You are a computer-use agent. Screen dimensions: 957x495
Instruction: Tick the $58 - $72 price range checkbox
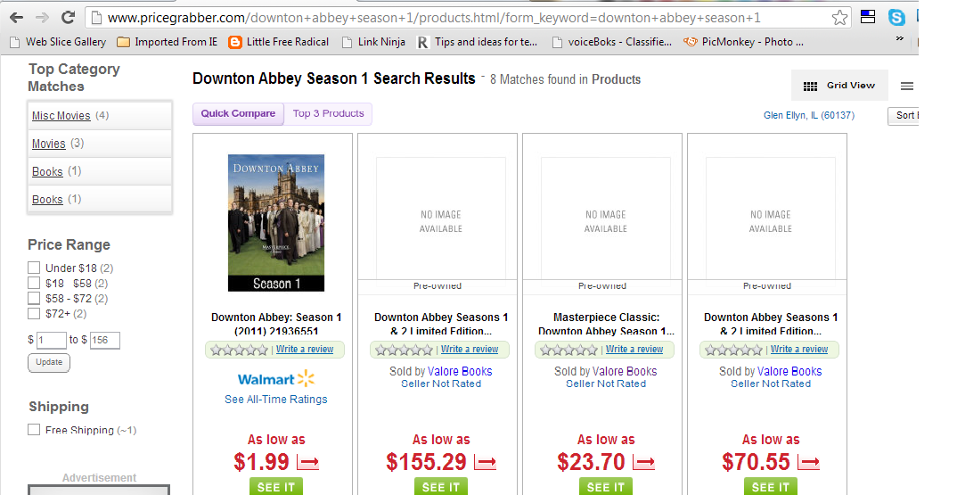pyautogui.click(x=34, y=298)
